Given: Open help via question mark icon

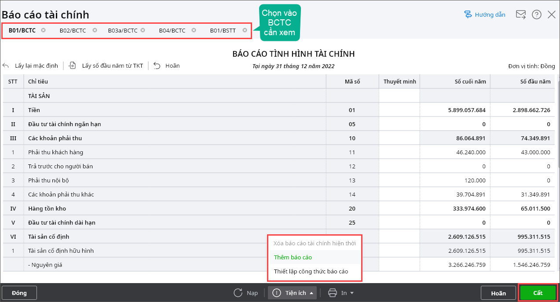Looking at the screenshot, I should 536,15.
